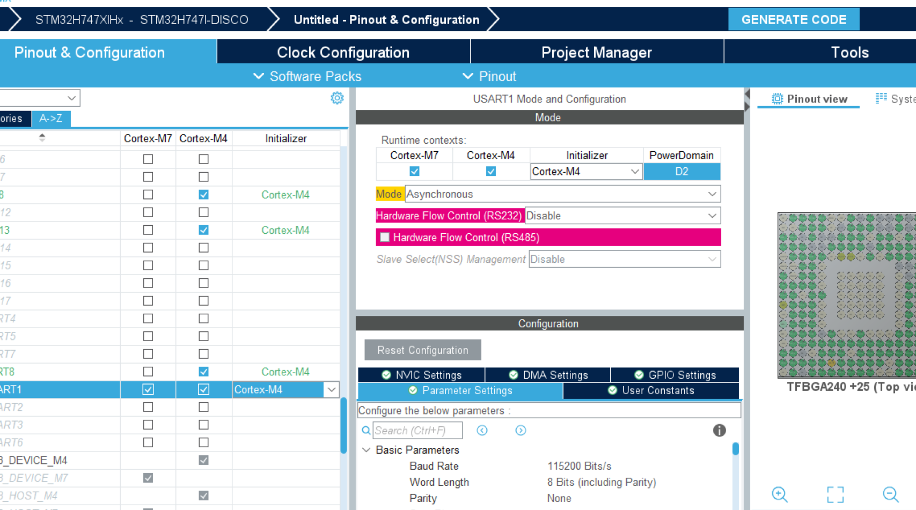The height and width of the screenshot is (510, 916).
Task: Click Untitled - Pinout & Configuration breadcrumb
Action: tap(386, 20)
